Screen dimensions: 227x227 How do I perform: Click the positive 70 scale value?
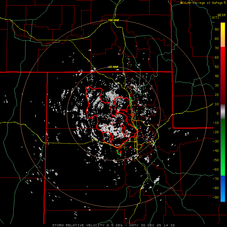click(x=217, y=48)
